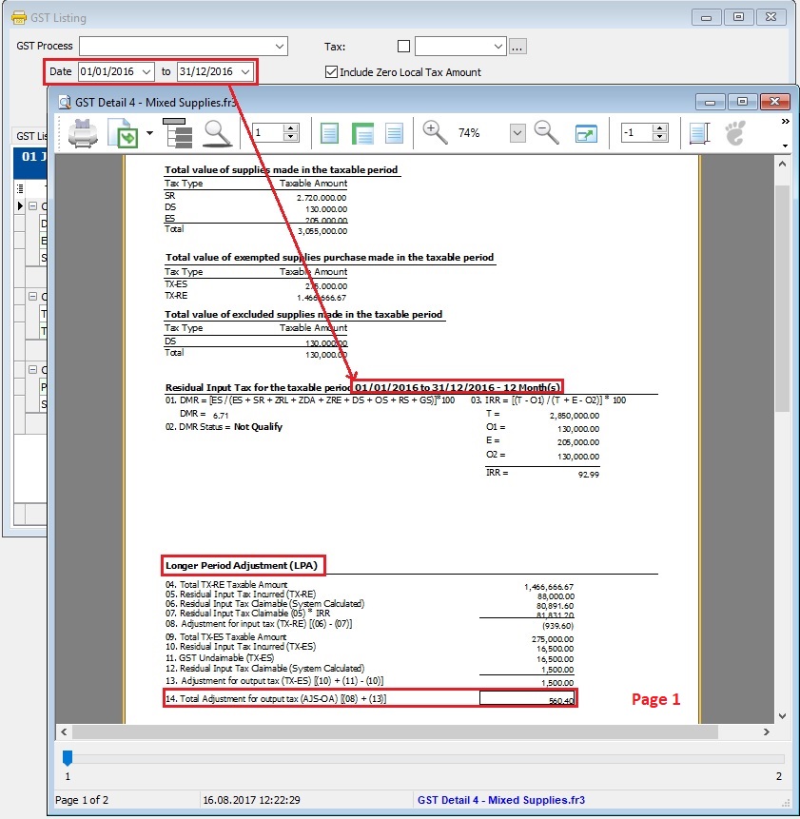Viewport: 800px width, 819px height.
Task: Click the ellipsis button beside Tax
Action: [517, 46]
